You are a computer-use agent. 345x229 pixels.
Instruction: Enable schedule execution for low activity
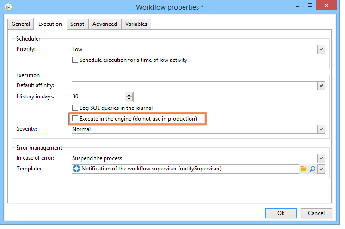75,60
